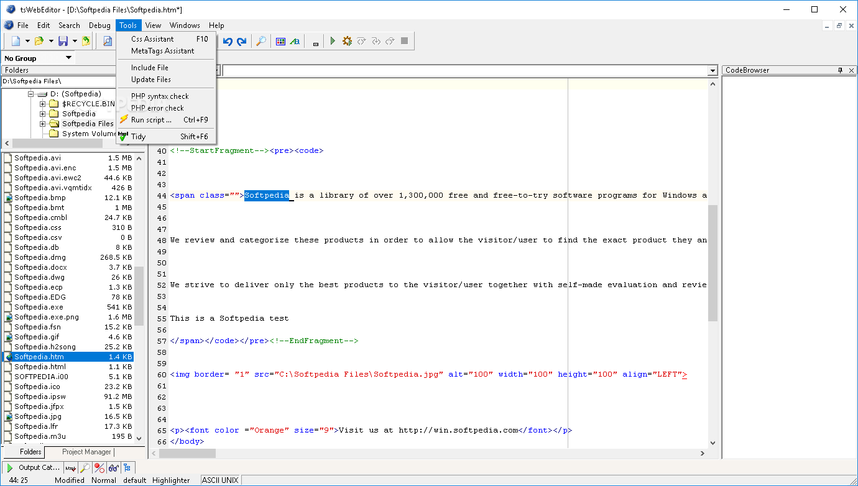Viewport: 858px width, 486px height.
Task: Click the D:\Softpedia Files\ path field
Action: tap(58, 81)
